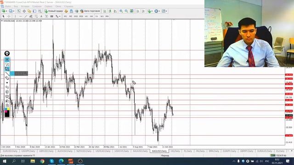Open OBS Studio from taskbar
Image resolution: width=294 pixels, height=165 pixels.
80,161
